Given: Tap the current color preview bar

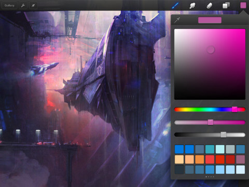Looking at the screenshot, I should (210, 20).
